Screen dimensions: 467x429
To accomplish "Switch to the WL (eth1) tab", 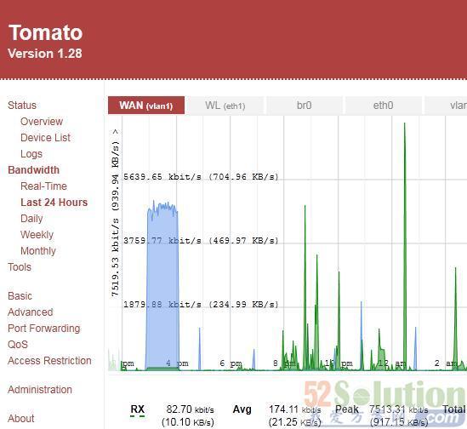I will (225, 106).
